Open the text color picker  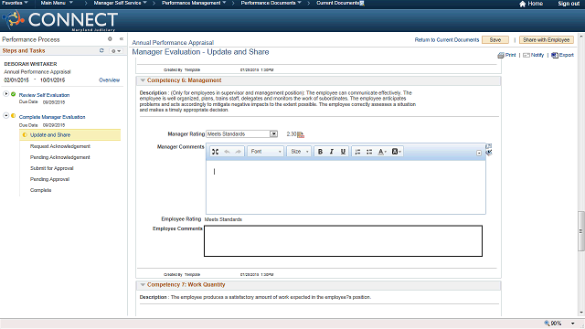(382, 152)
